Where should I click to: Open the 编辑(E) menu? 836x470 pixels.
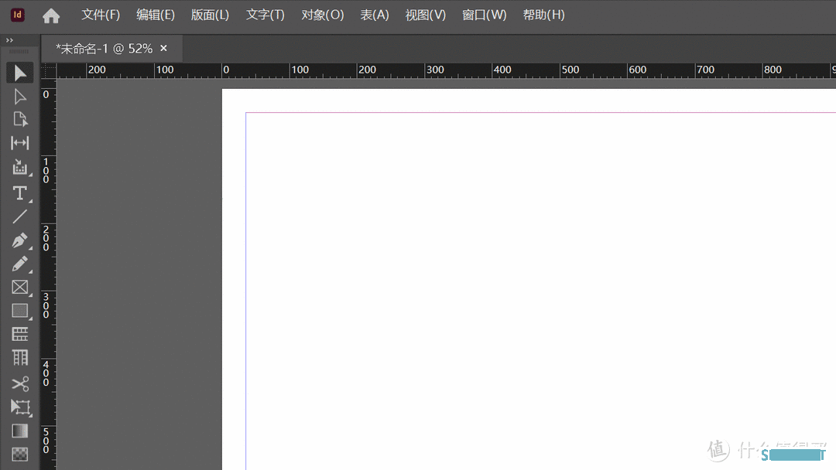(x=155, y=15)
